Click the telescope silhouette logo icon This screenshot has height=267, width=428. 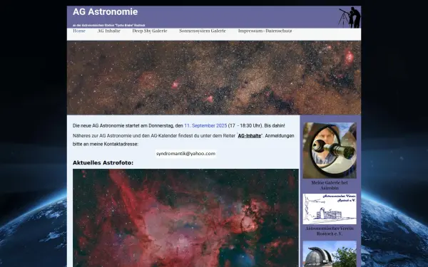coord(350,17)
